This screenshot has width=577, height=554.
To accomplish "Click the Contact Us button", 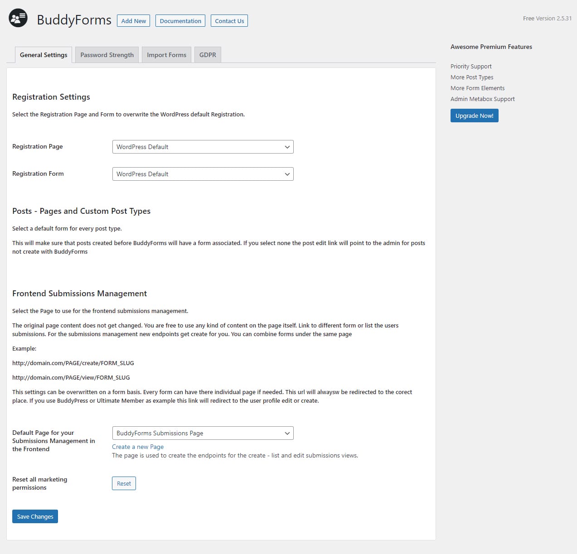I will coord(229,21).
